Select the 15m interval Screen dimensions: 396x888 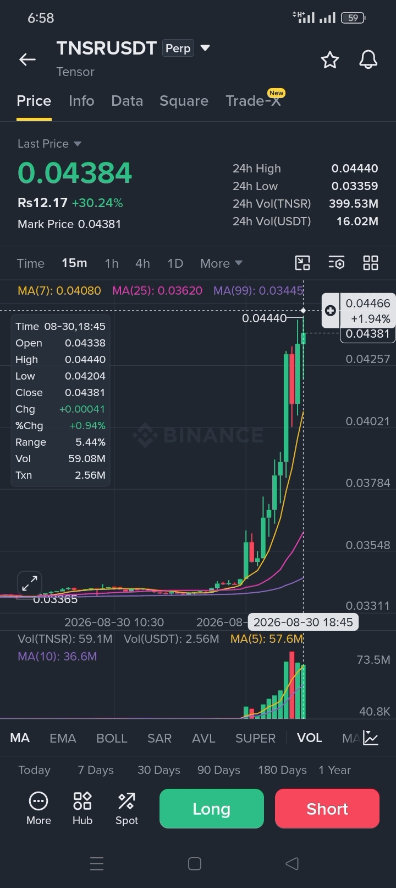pos(74,263)
